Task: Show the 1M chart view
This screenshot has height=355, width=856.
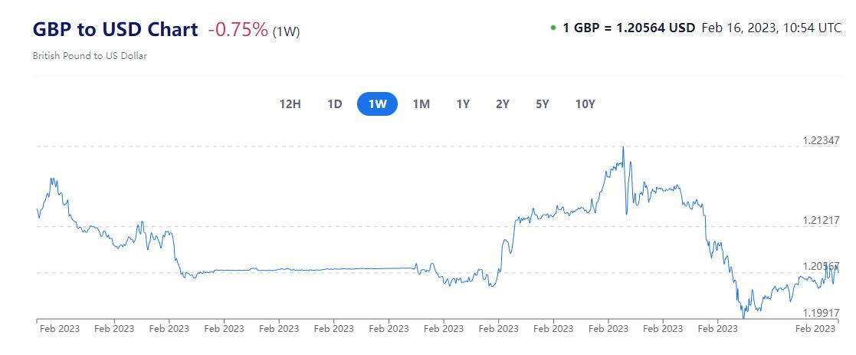Action: point(421,104)
